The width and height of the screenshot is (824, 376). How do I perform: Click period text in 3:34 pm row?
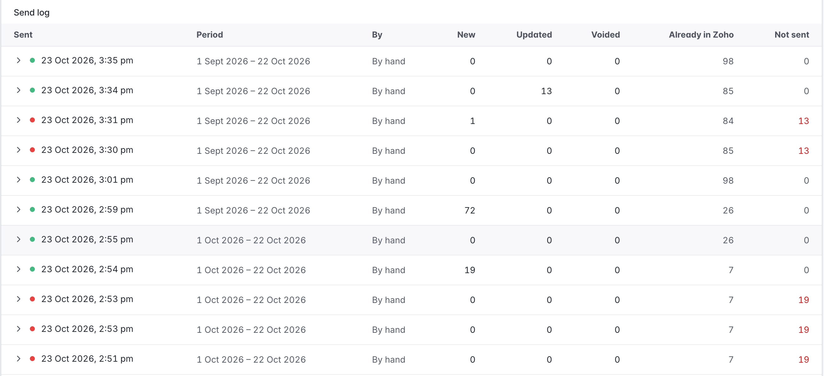click(x=253, y=91)
